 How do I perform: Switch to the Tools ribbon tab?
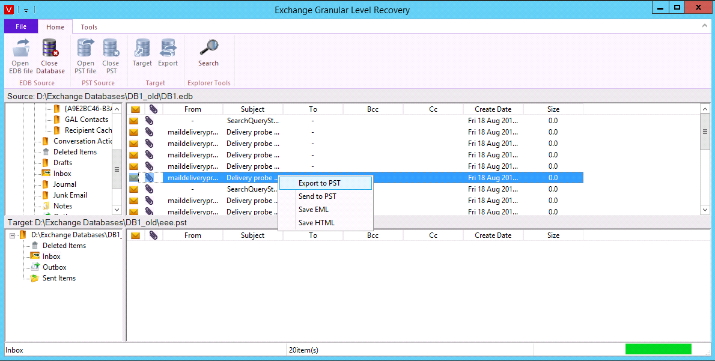(89, 27)
